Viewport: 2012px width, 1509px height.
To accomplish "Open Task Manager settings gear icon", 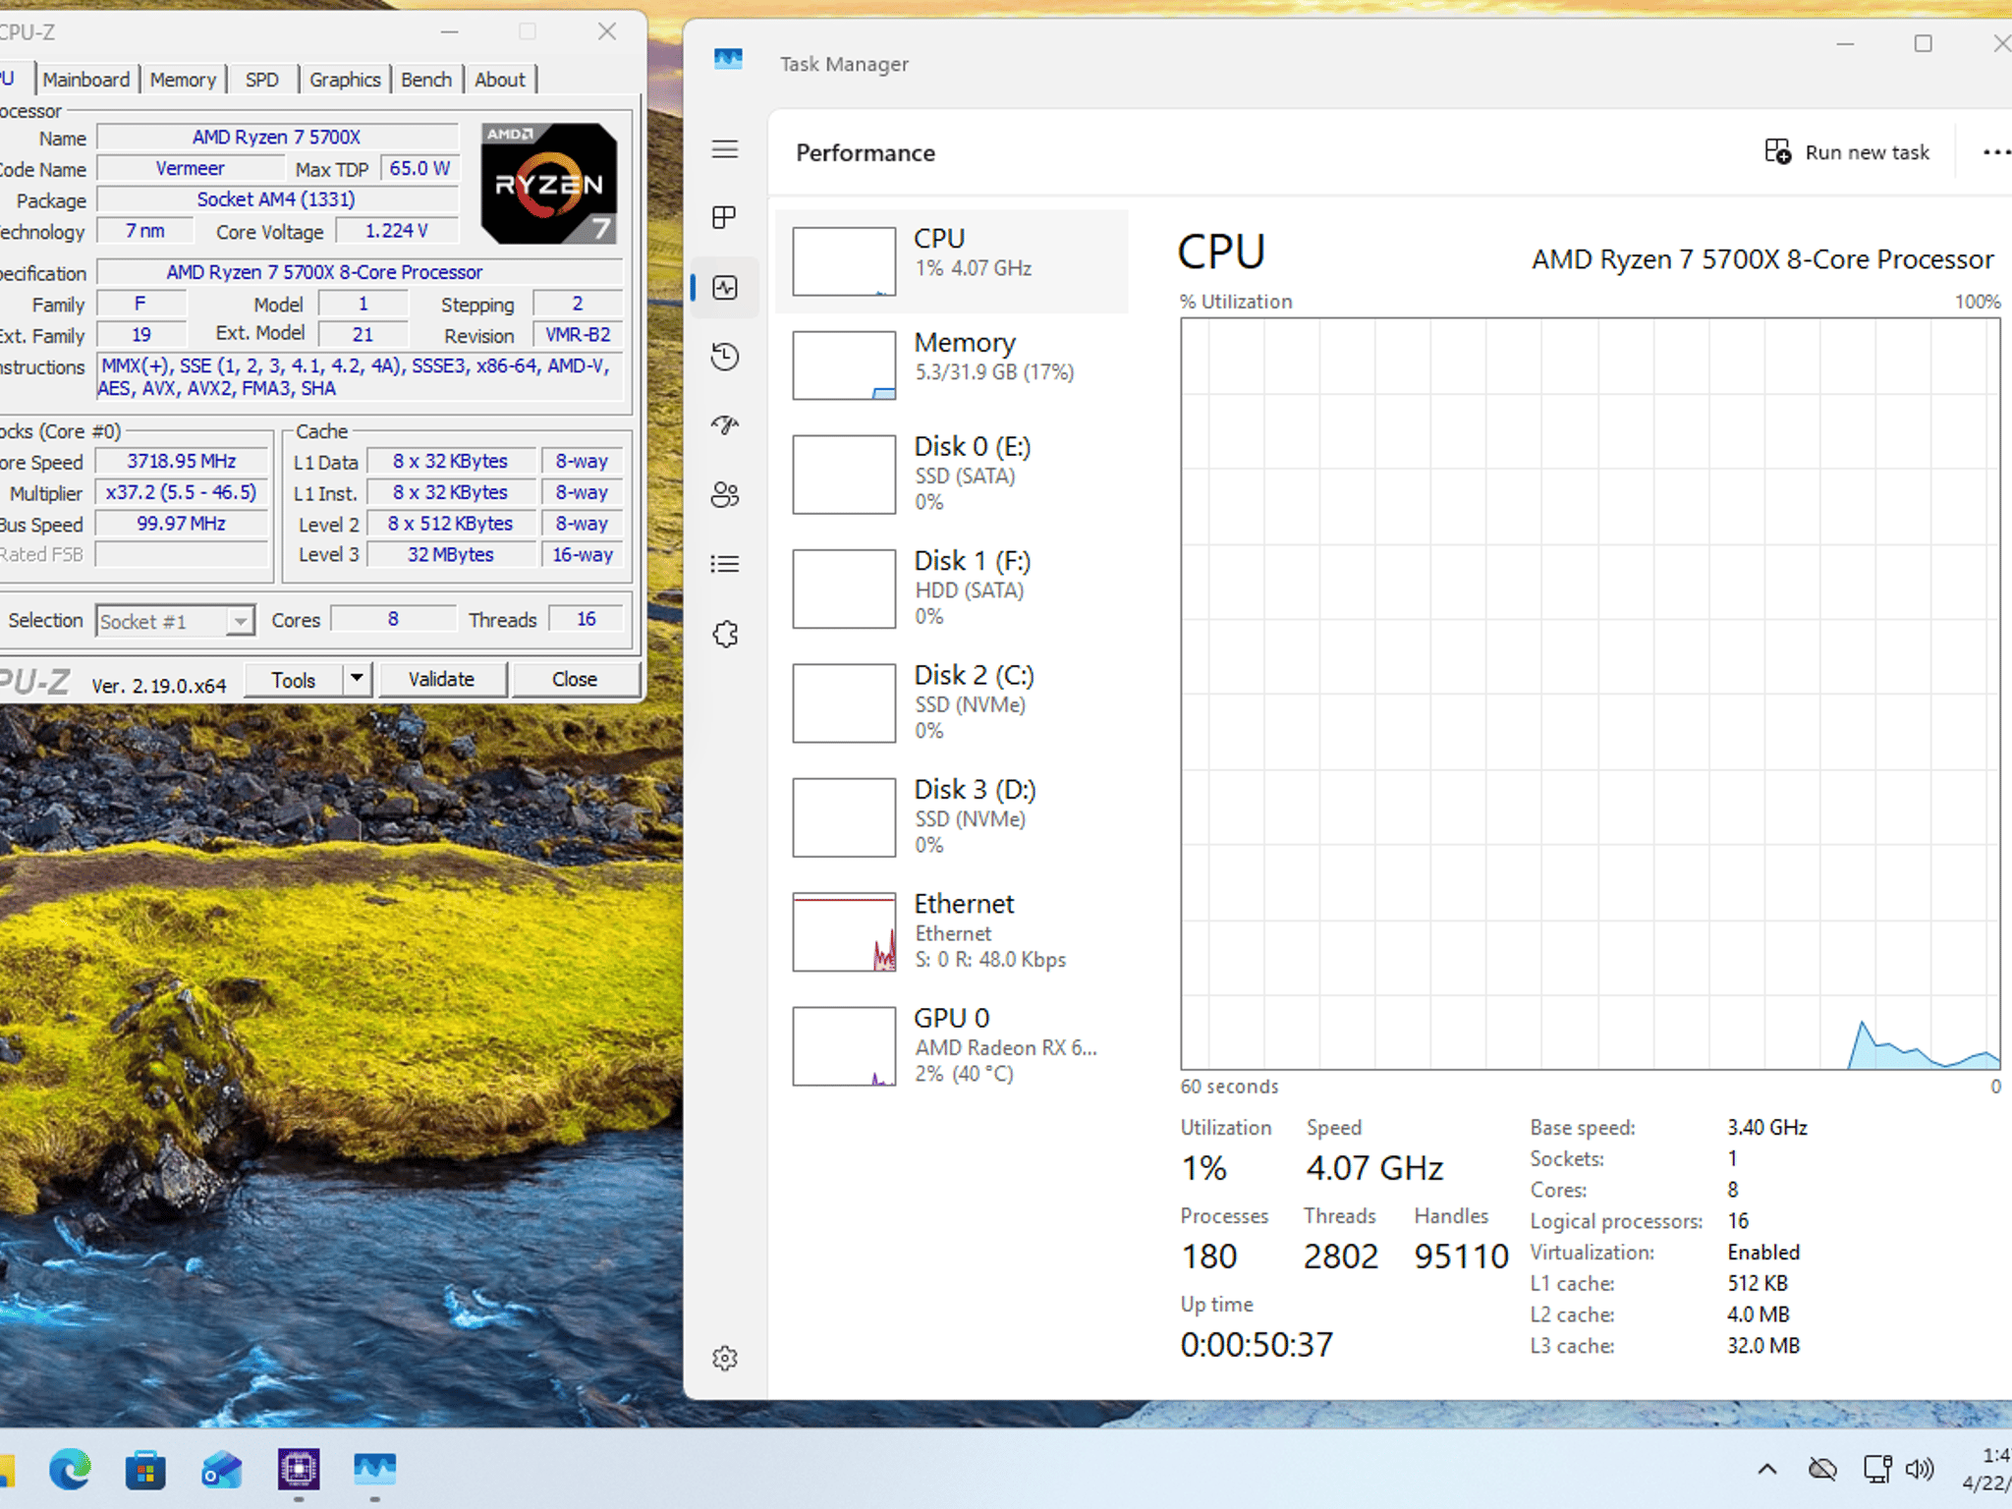I will 725,1359.
